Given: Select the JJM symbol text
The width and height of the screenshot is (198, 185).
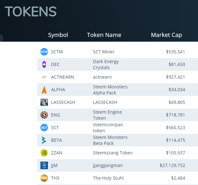Looking at the screenshot, I should pos(54,165).
